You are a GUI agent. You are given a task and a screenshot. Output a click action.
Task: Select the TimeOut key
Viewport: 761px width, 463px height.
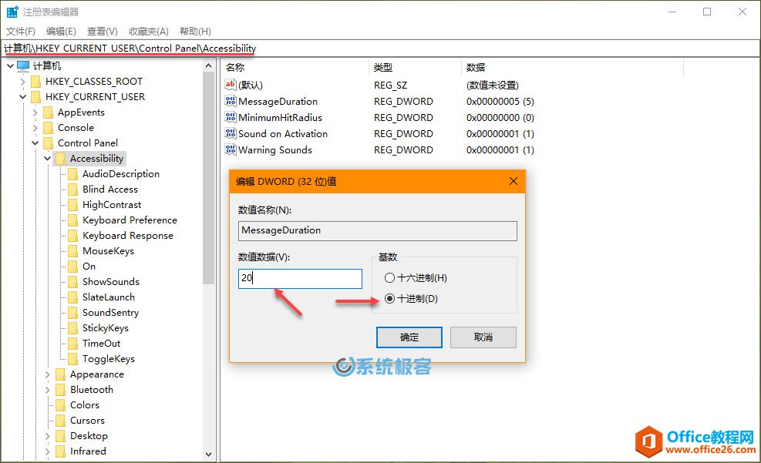102,344
